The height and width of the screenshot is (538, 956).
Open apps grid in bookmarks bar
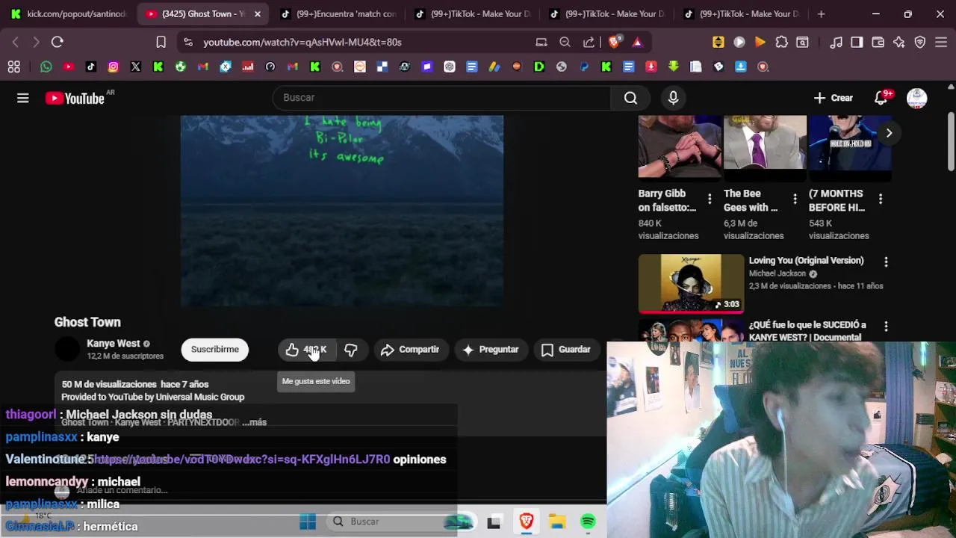[13, 67]
